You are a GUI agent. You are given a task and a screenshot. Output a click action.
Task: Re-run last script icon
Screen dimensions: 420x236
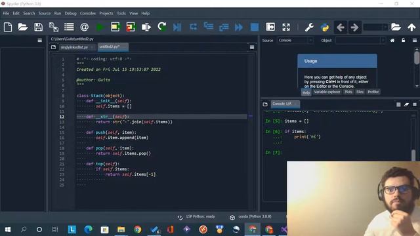(162, 27)
